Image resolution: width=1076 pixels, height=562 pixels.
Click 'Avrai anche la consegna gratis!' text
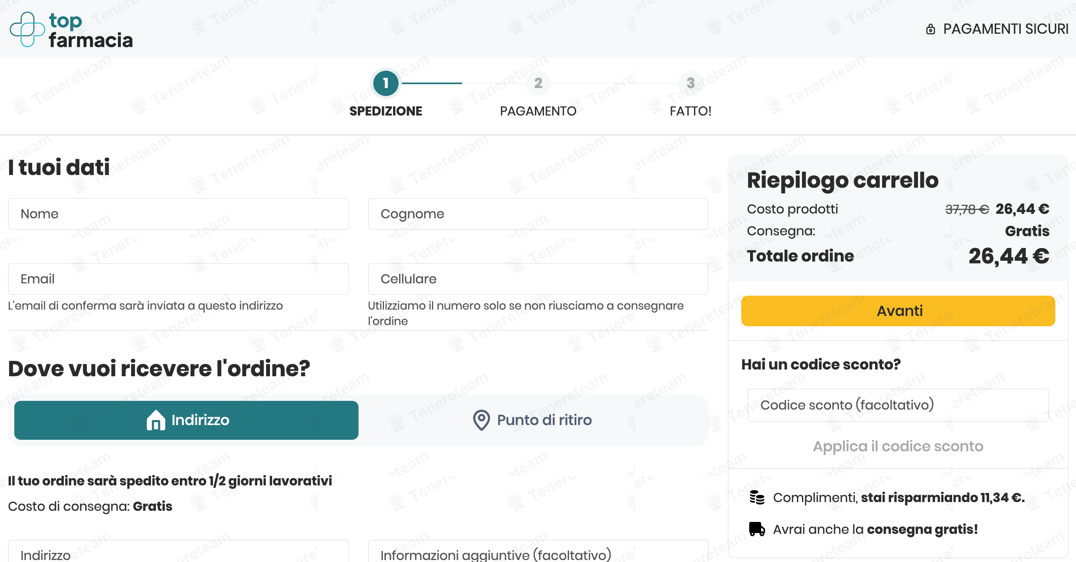[x=875, y=529]
